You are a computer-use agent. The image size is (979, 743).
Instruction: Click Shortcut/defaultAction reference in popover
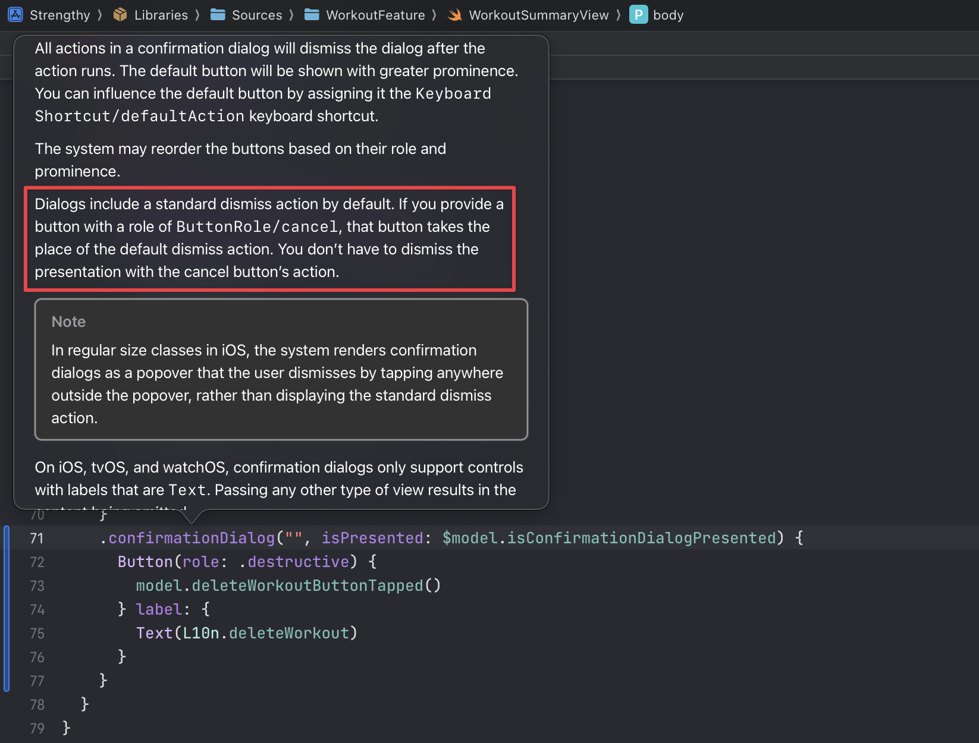[x=139, y=116]
